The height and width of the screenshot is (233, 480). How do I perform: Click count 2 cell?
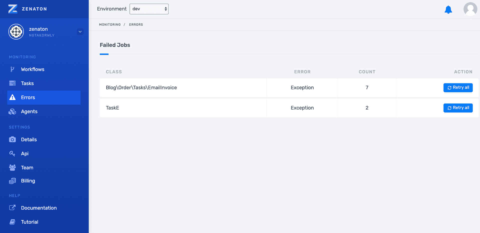pyautogui.click(x=367, y=108)
